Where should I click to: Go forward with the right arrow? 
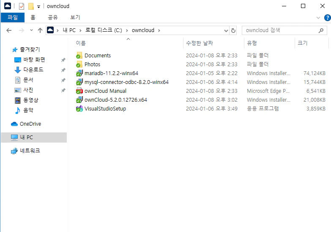[x=21, y=30]
